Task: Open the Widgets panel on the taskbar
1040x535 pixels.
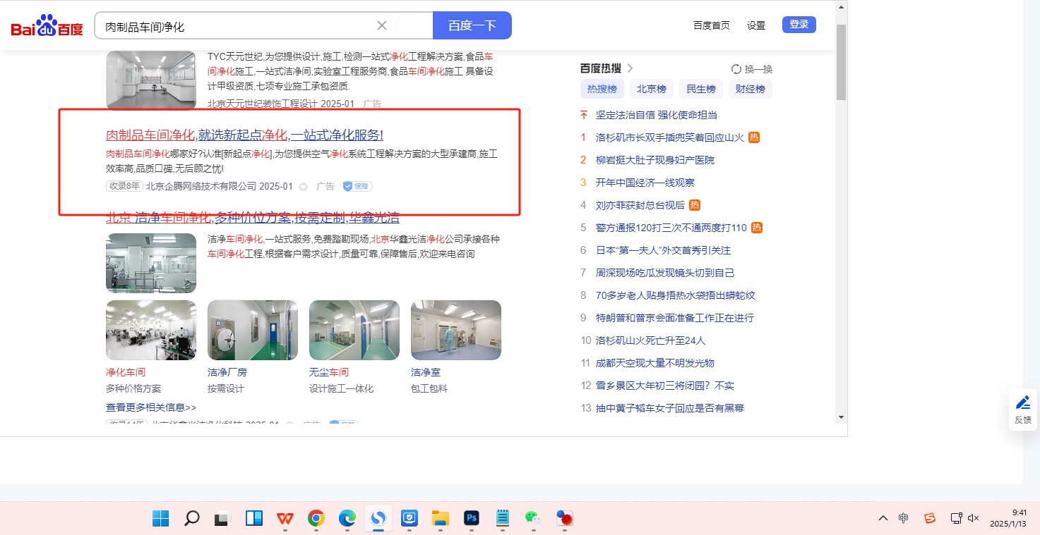Action: [x=254, y=519]
